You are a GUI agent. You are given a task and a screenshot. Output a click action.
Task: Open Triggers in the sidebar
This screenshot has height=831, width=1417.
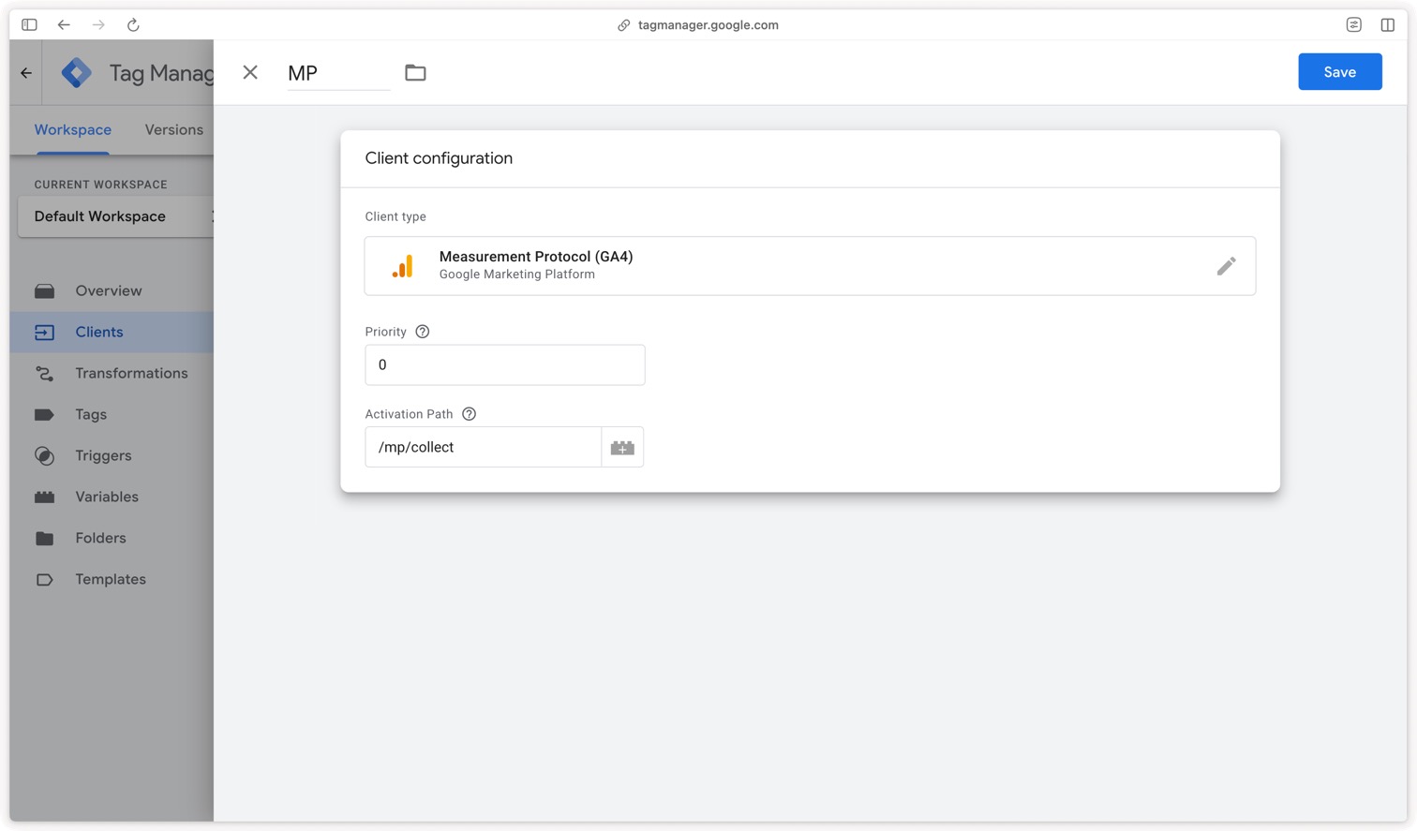(112, 455)
